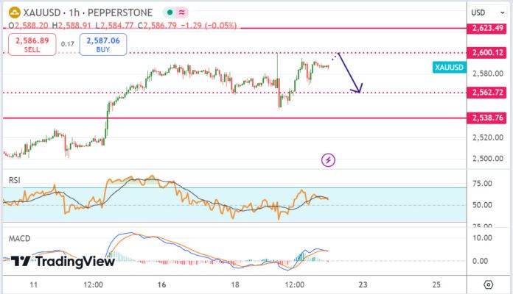Select the MACD indicator label
The width and height of the screenshot is (513, 294).
(x=19, y=238)
